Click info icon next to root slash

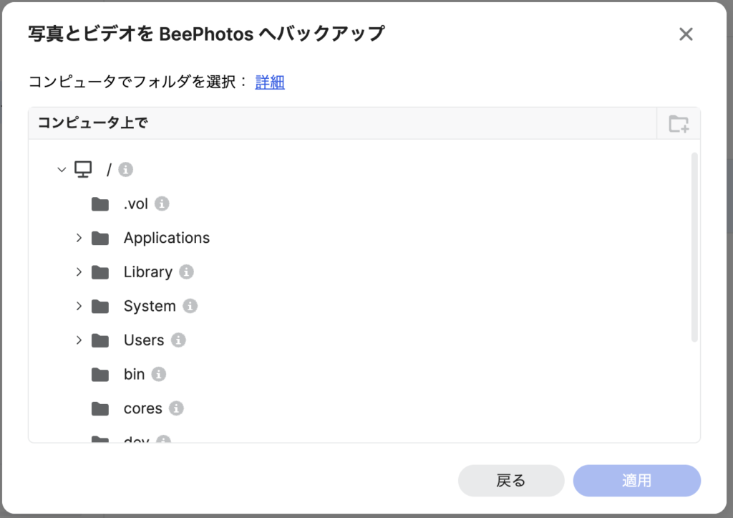125,169
